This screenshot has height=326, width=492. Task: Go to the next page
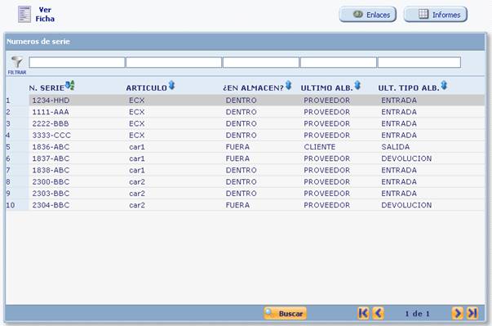458,313
